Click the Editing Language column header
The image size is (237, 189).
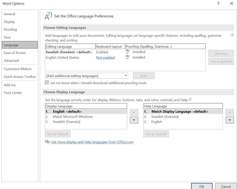pyautogui.click(x=70, y=47)
